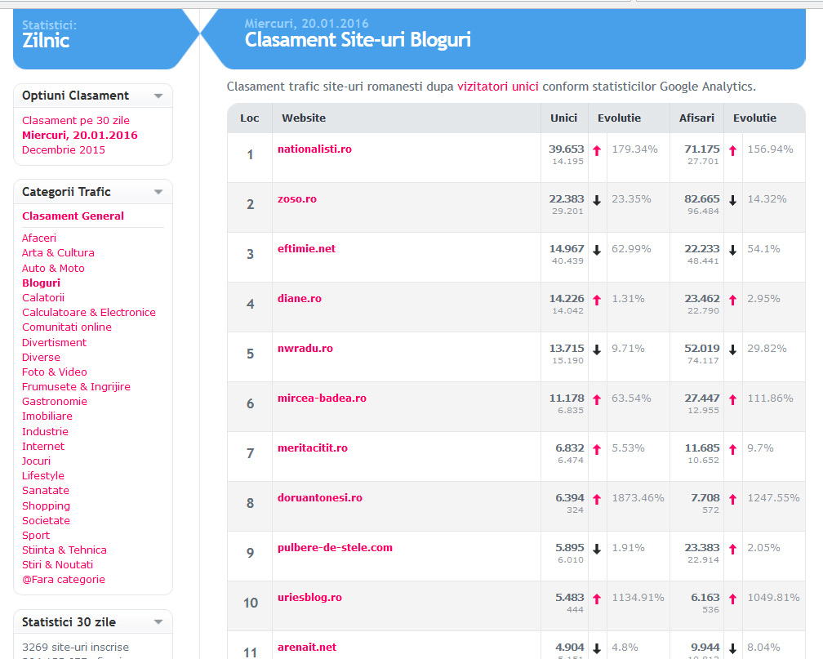823x659 pixels.
Task: Click afisari up arrow beside 111.86%
Action: (x=732, y=399)
